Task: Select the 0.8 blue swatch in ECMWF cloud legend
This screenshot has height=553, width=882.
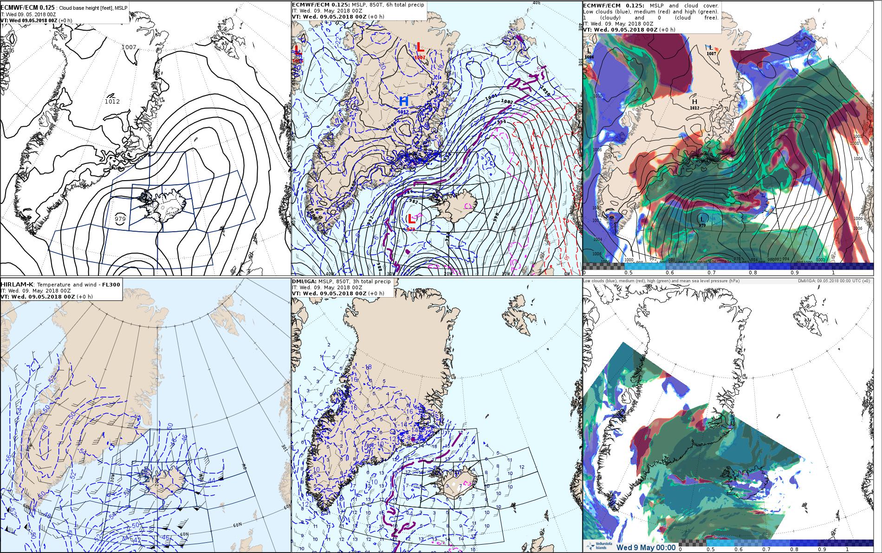Action: [x=769, y=266]
